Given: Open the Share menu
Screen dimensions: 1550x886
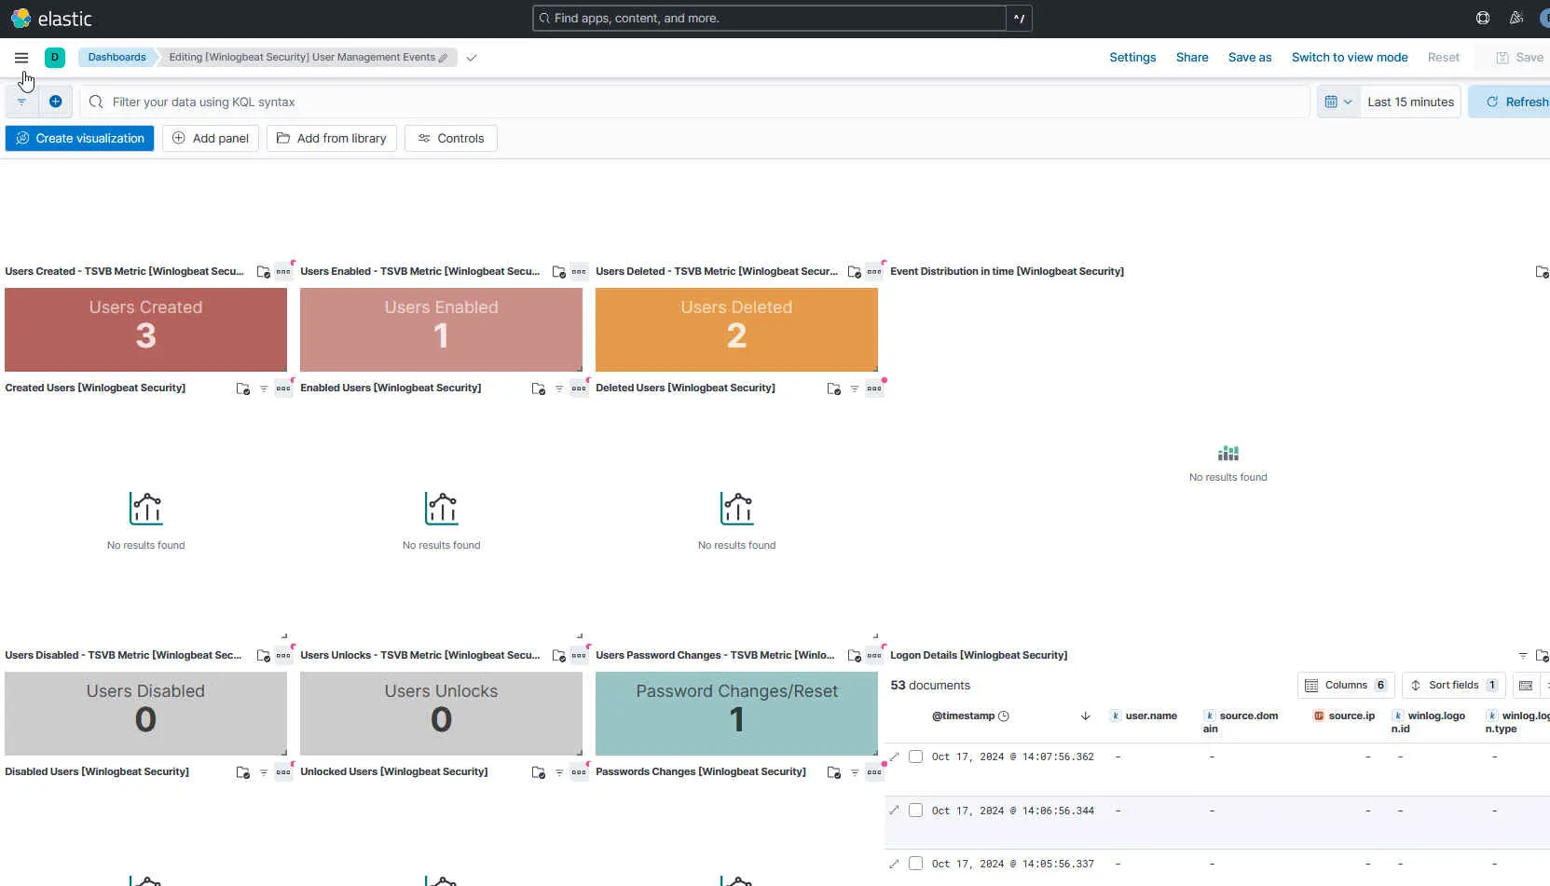Looking at the screenshot, I should click(x=1192, y=58).
